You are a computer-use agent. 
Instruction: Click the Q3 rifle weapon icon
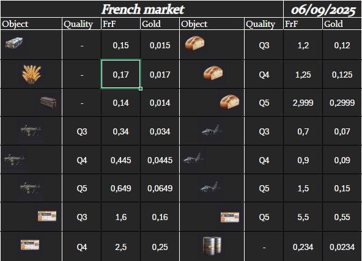(31, 130)
